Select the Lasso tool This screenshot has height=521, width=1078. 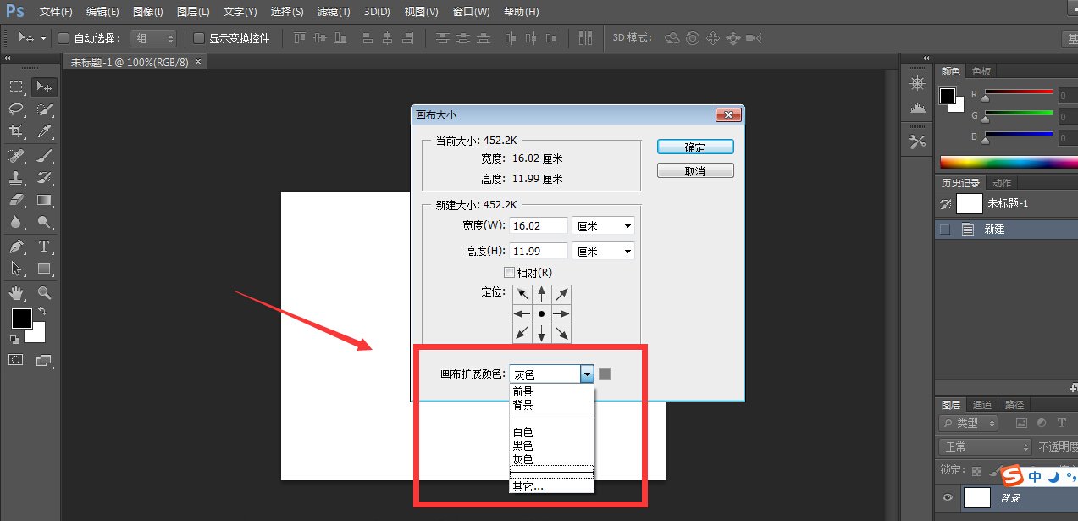click(17, 109)
